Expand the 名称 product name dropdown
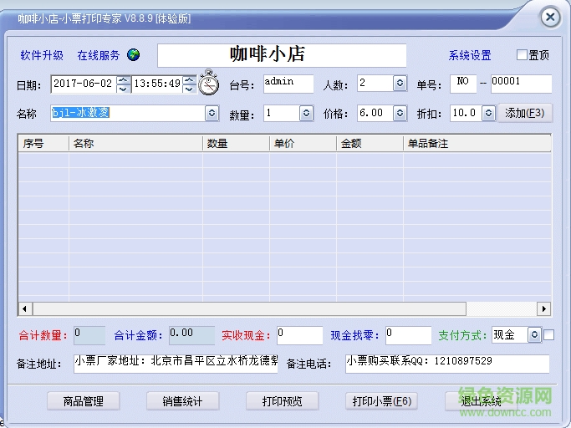Image resolution: width=571 pixels, height=428 pixels. pyautogui.click(x=212, y=113)
